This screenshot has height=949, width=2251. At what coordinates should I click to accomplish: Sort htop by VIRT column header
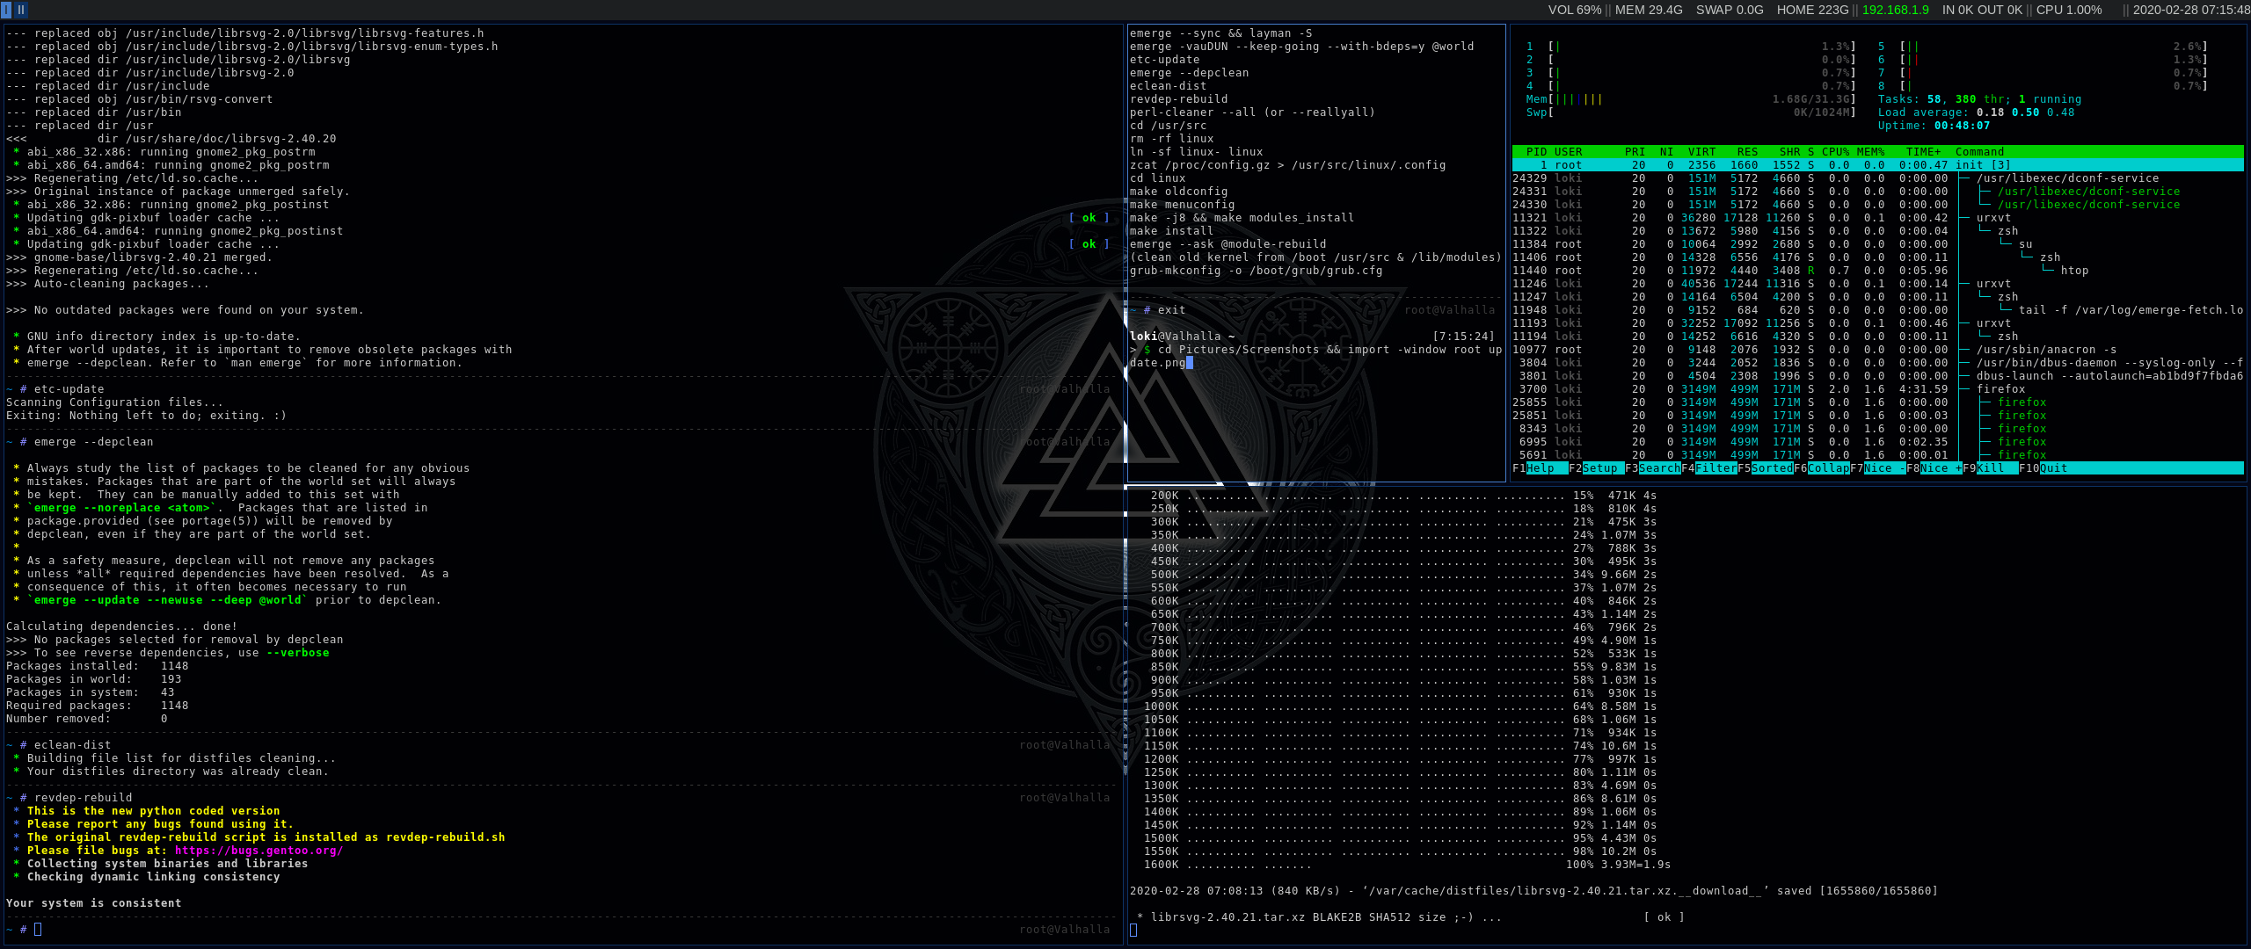coord(1701,152)
